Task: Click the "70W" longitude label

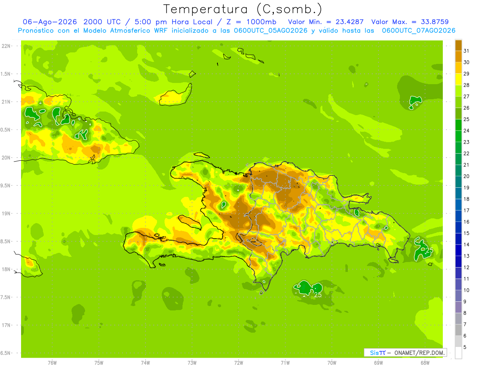Action: coord(332,363)
